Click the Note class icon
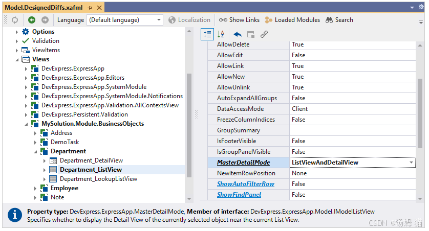Screen dimensions: 429x231 (44, 197)
